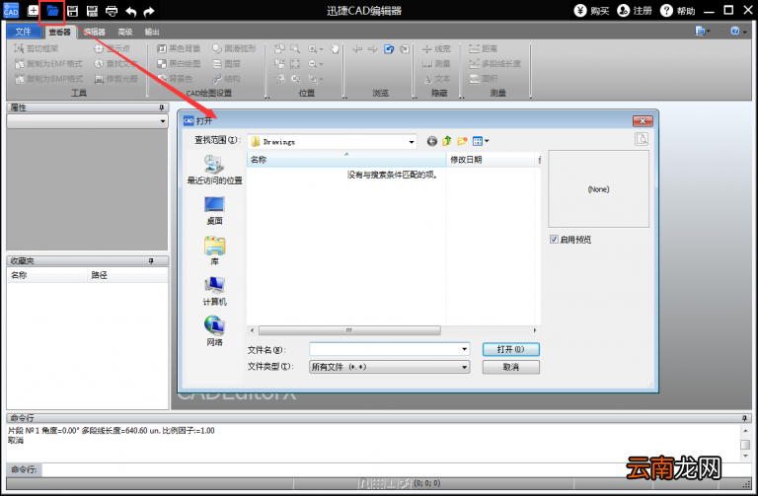Click 复制为BMP格式 copy tool
The image size is (758, 496).
tap(48, 79)
